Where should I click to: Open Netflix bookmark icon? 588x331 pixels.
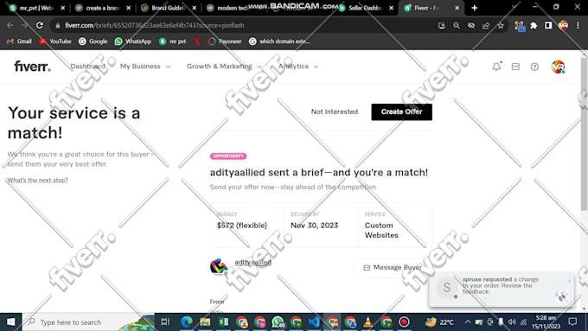coord(197,41)
